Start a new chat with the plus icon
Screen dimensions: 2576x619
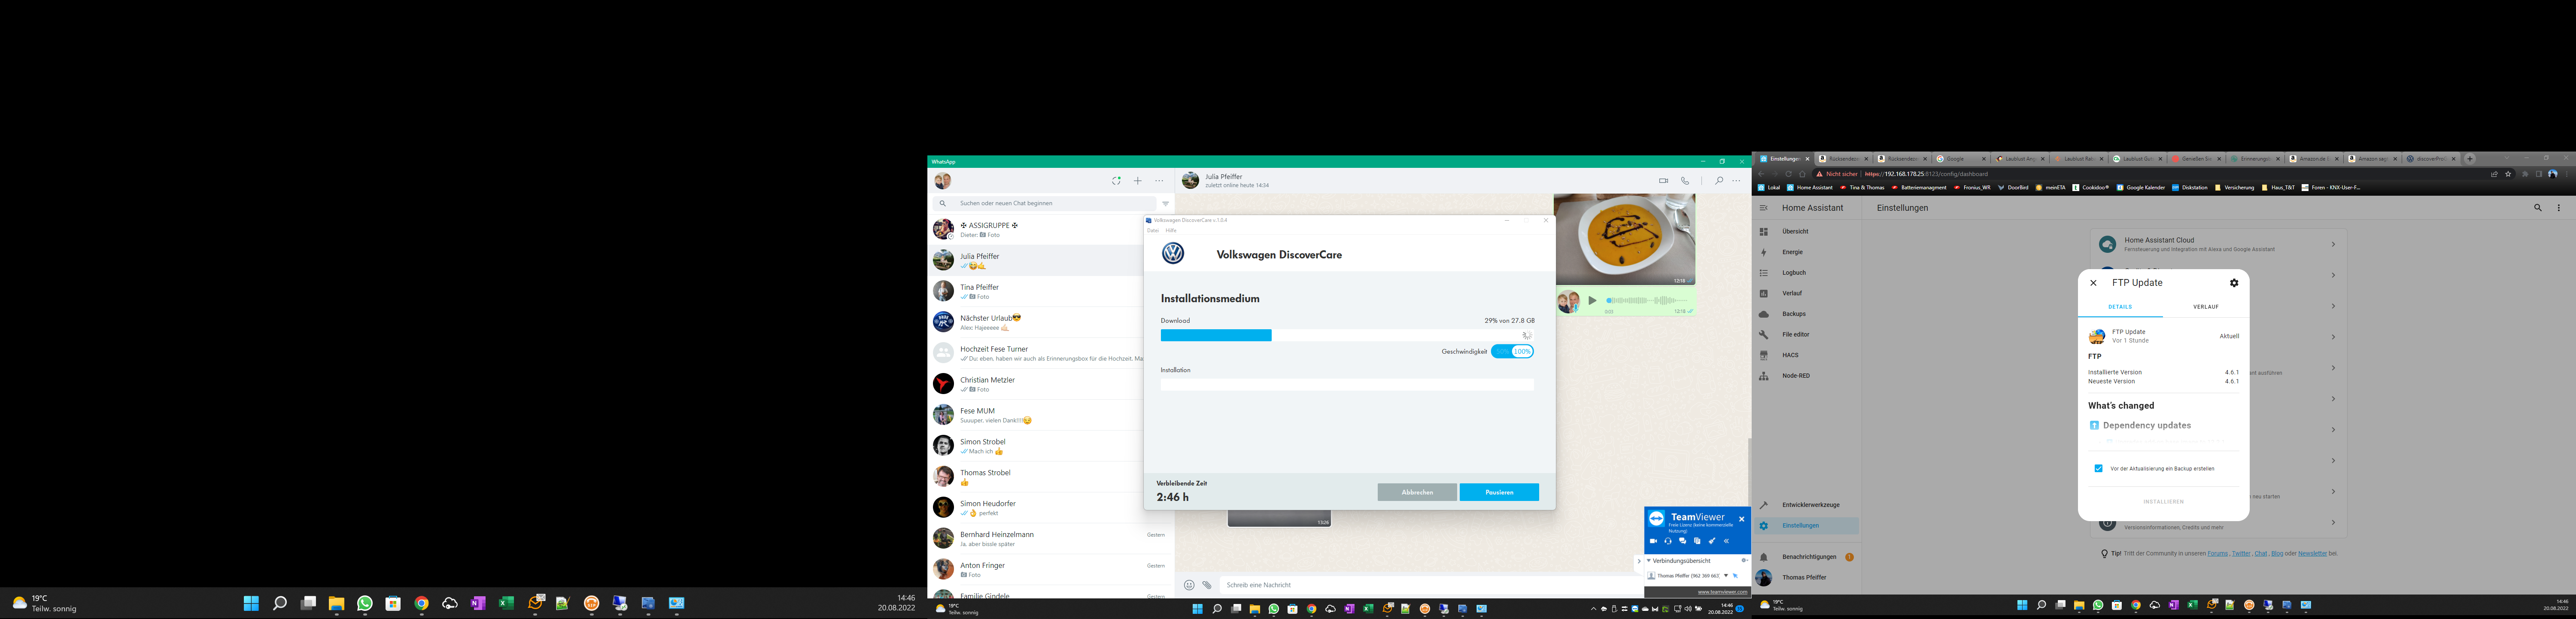1138,181
